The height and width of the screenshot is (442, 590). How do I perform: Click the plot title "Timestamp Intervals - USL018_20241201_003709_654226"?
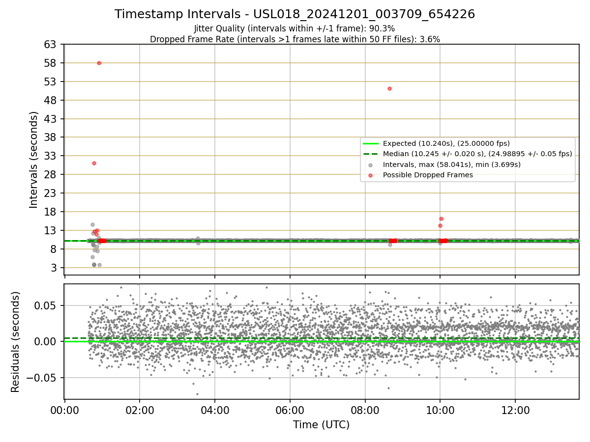coord(295,14)
